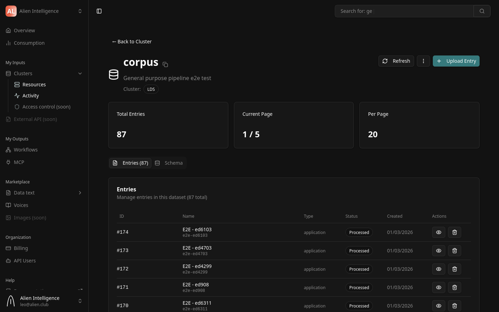Click the search input field at the top
This screenshot has height=312, width=499.
point(404,11)
